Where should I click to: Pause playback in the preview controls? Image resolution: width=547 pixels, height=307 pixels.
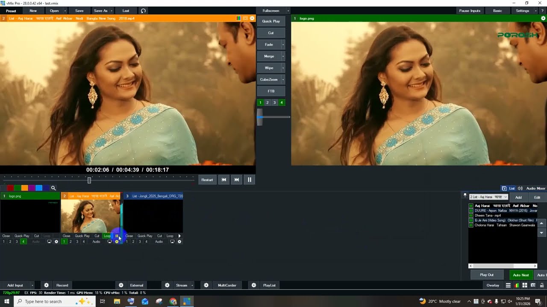point(250,180)
